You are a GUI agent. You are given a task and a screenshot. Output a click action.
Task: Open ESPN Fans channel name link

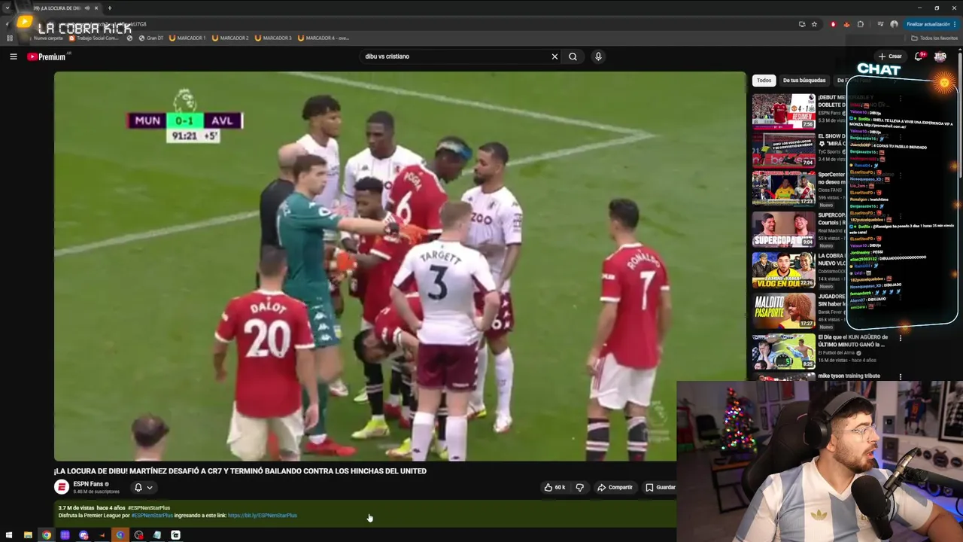tap(88, 484)
